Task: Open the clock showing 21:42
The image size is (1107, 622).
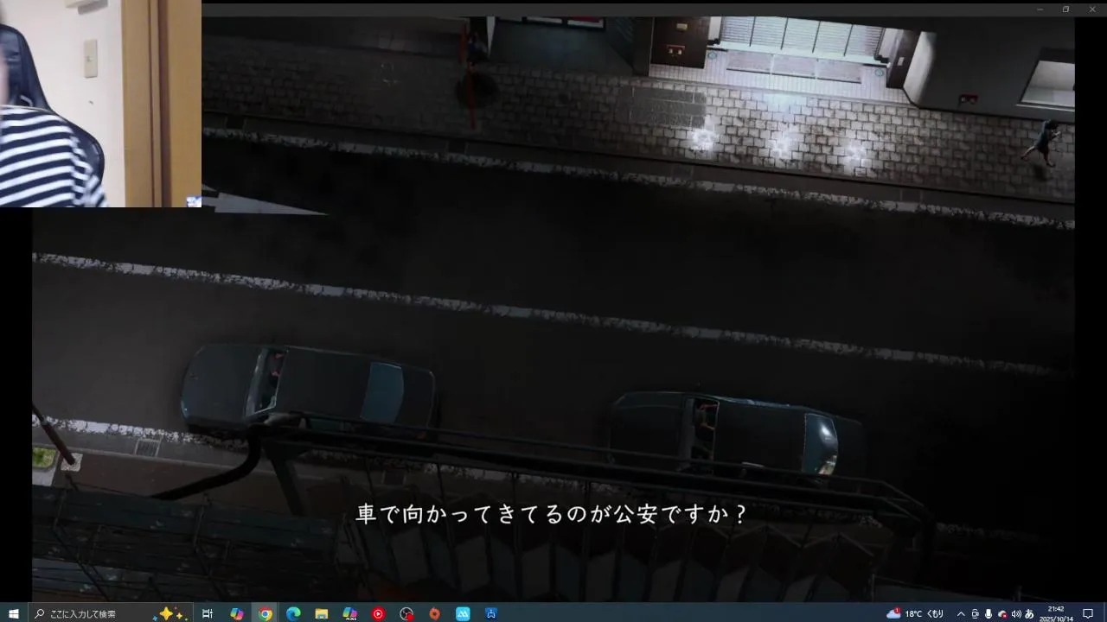Action: click(x=1056, y=613)
